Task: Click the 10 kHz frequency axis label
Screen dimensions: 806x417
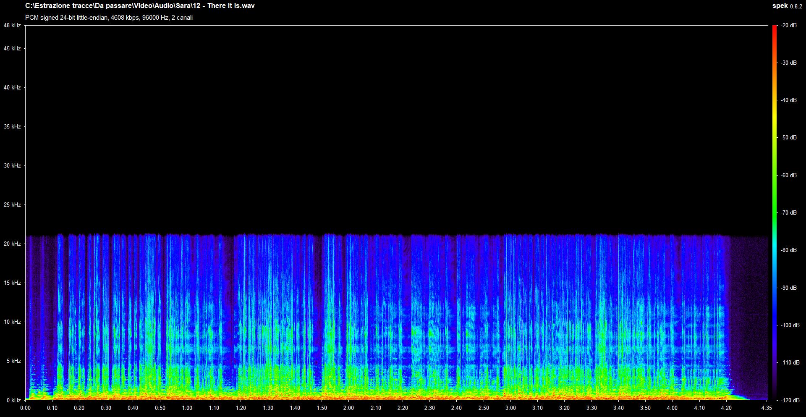Action: (x=12, y=322)
